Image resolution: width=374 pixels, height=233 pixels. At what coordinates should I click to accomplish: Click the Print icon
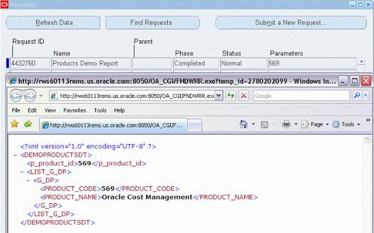286,124
